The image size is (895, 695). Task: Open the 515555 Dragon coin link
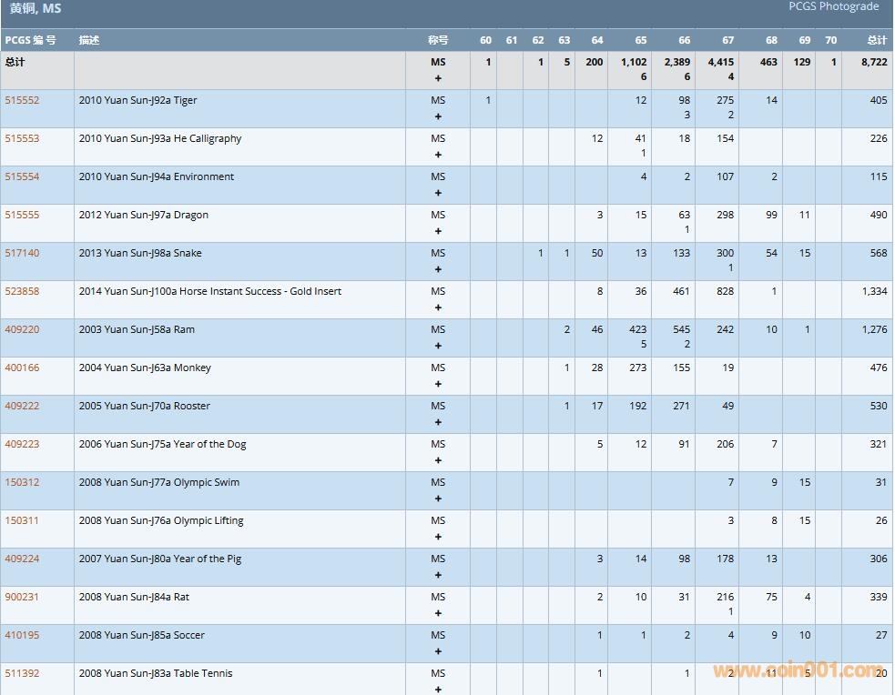22,216
